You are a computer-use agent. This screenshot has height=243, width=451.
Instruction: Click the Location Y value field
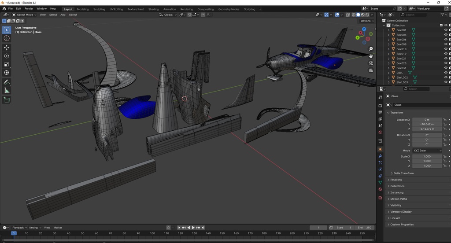pos(427,124)
